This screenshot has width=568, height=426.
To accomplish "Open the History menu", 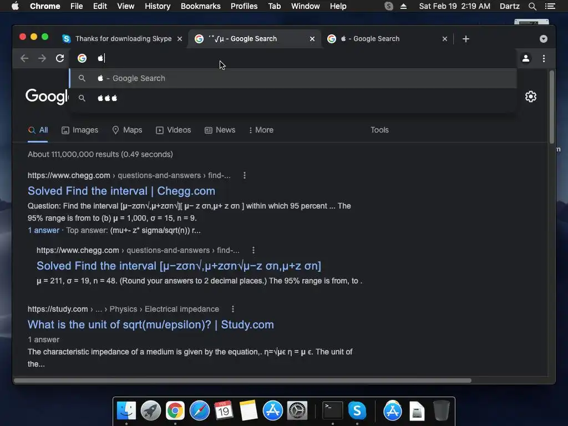I will click(158, 6).
